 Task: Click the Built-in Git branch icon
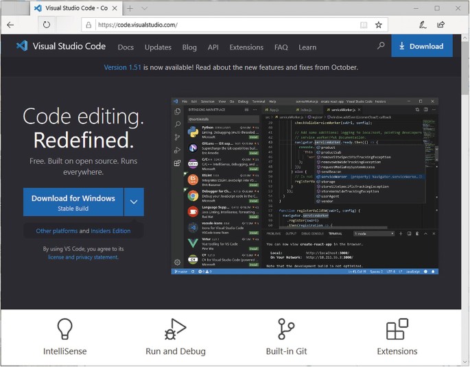285,329
